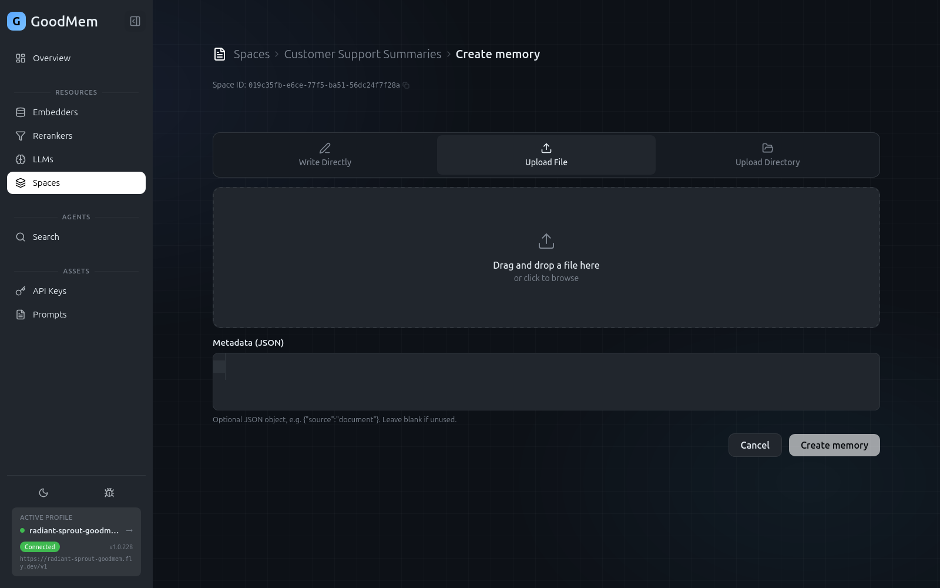Click the API Keys key icon
This screenshot has height=588, width=940.
click(x=21, y=290)
